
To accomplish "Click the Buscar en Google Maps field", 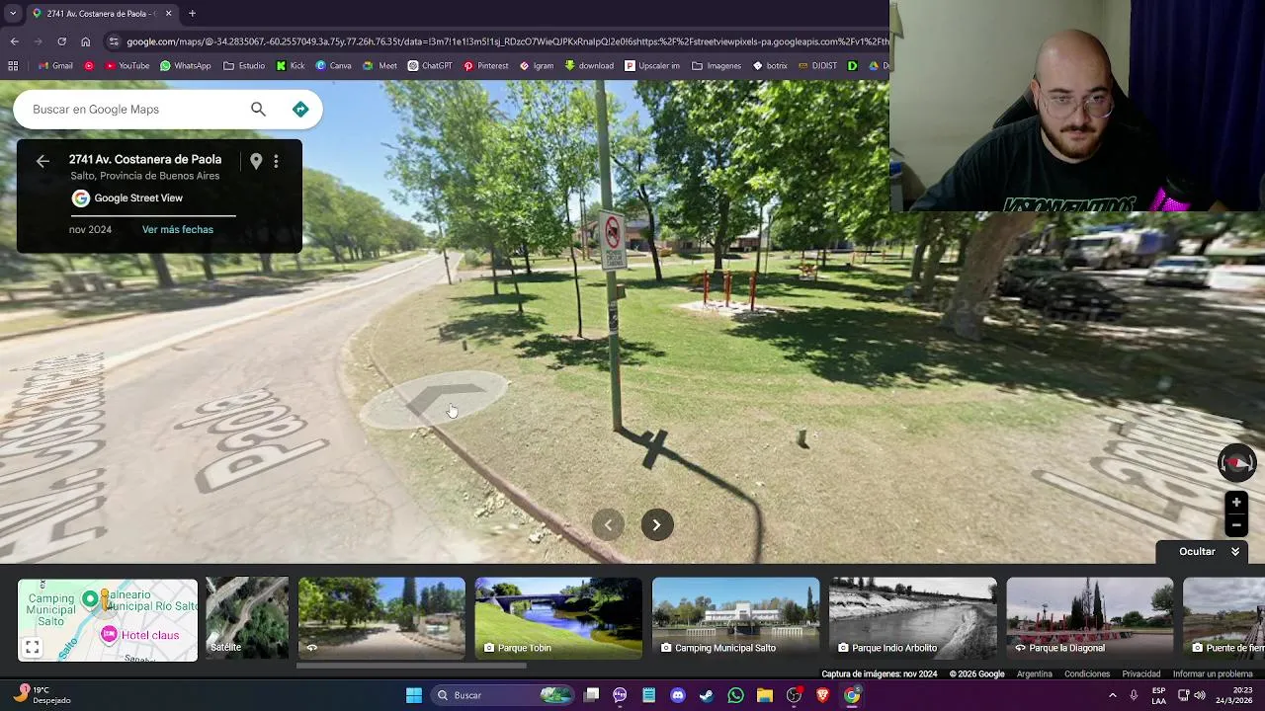I will point(133,110).
